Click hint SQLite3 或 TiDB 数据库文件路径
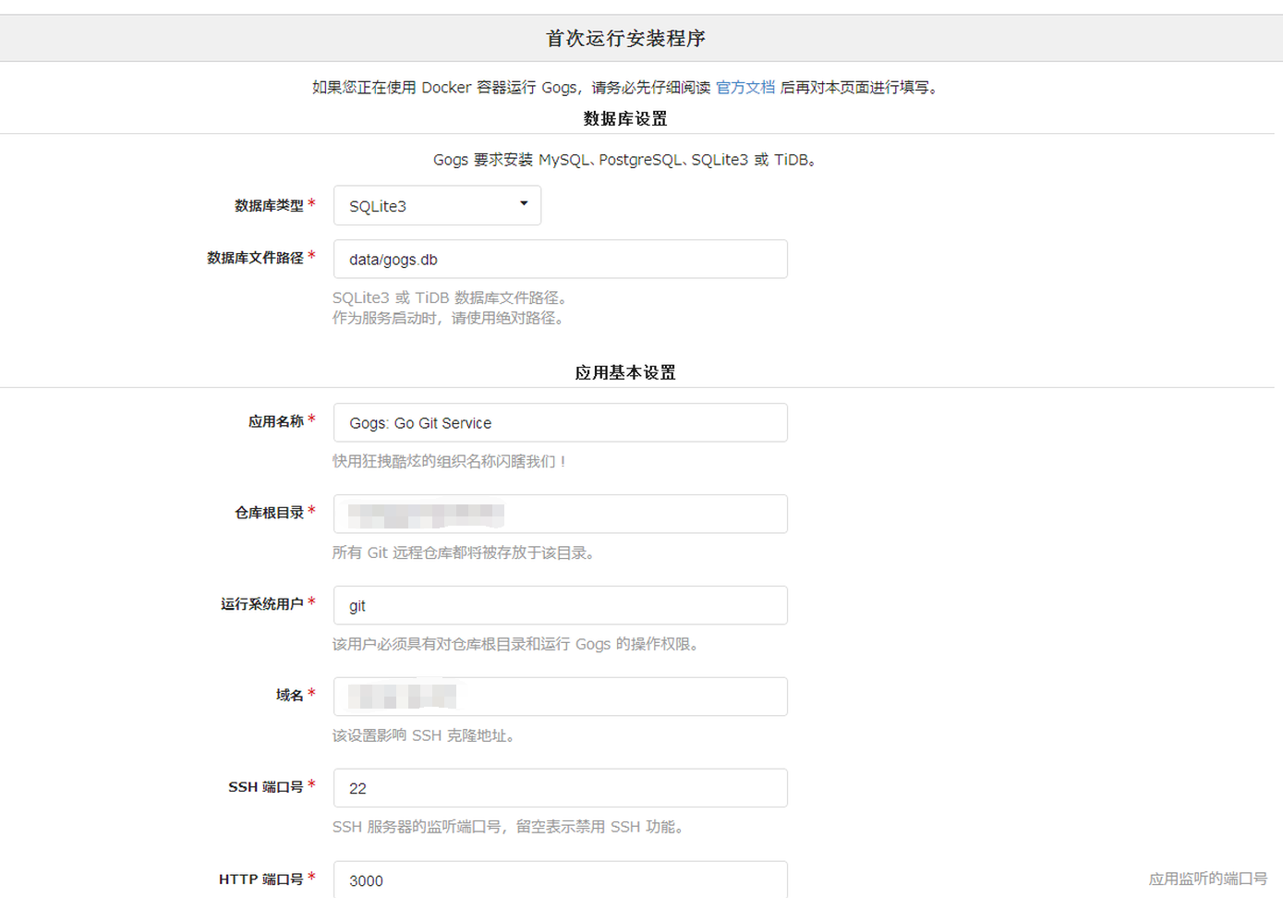The width and height of the screenshot is (1283, 898). pyautogui.click(x=453, y=297)
